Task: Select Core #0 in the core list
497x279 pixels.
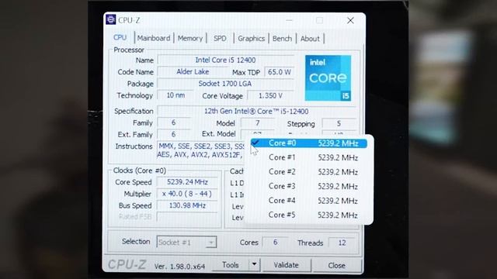Action: click(309, 143)
